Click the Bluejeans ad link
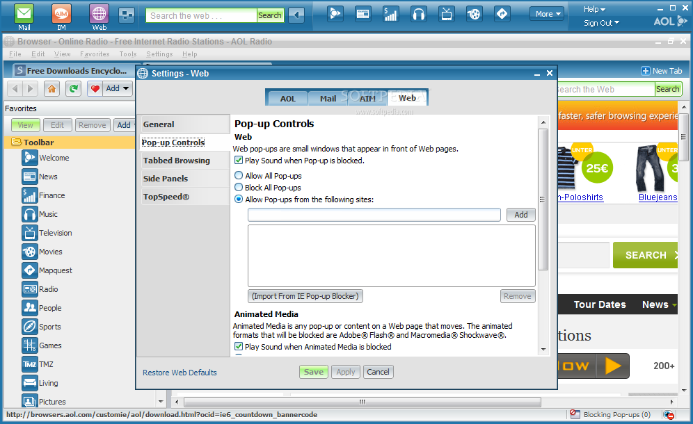 point(658,197)
